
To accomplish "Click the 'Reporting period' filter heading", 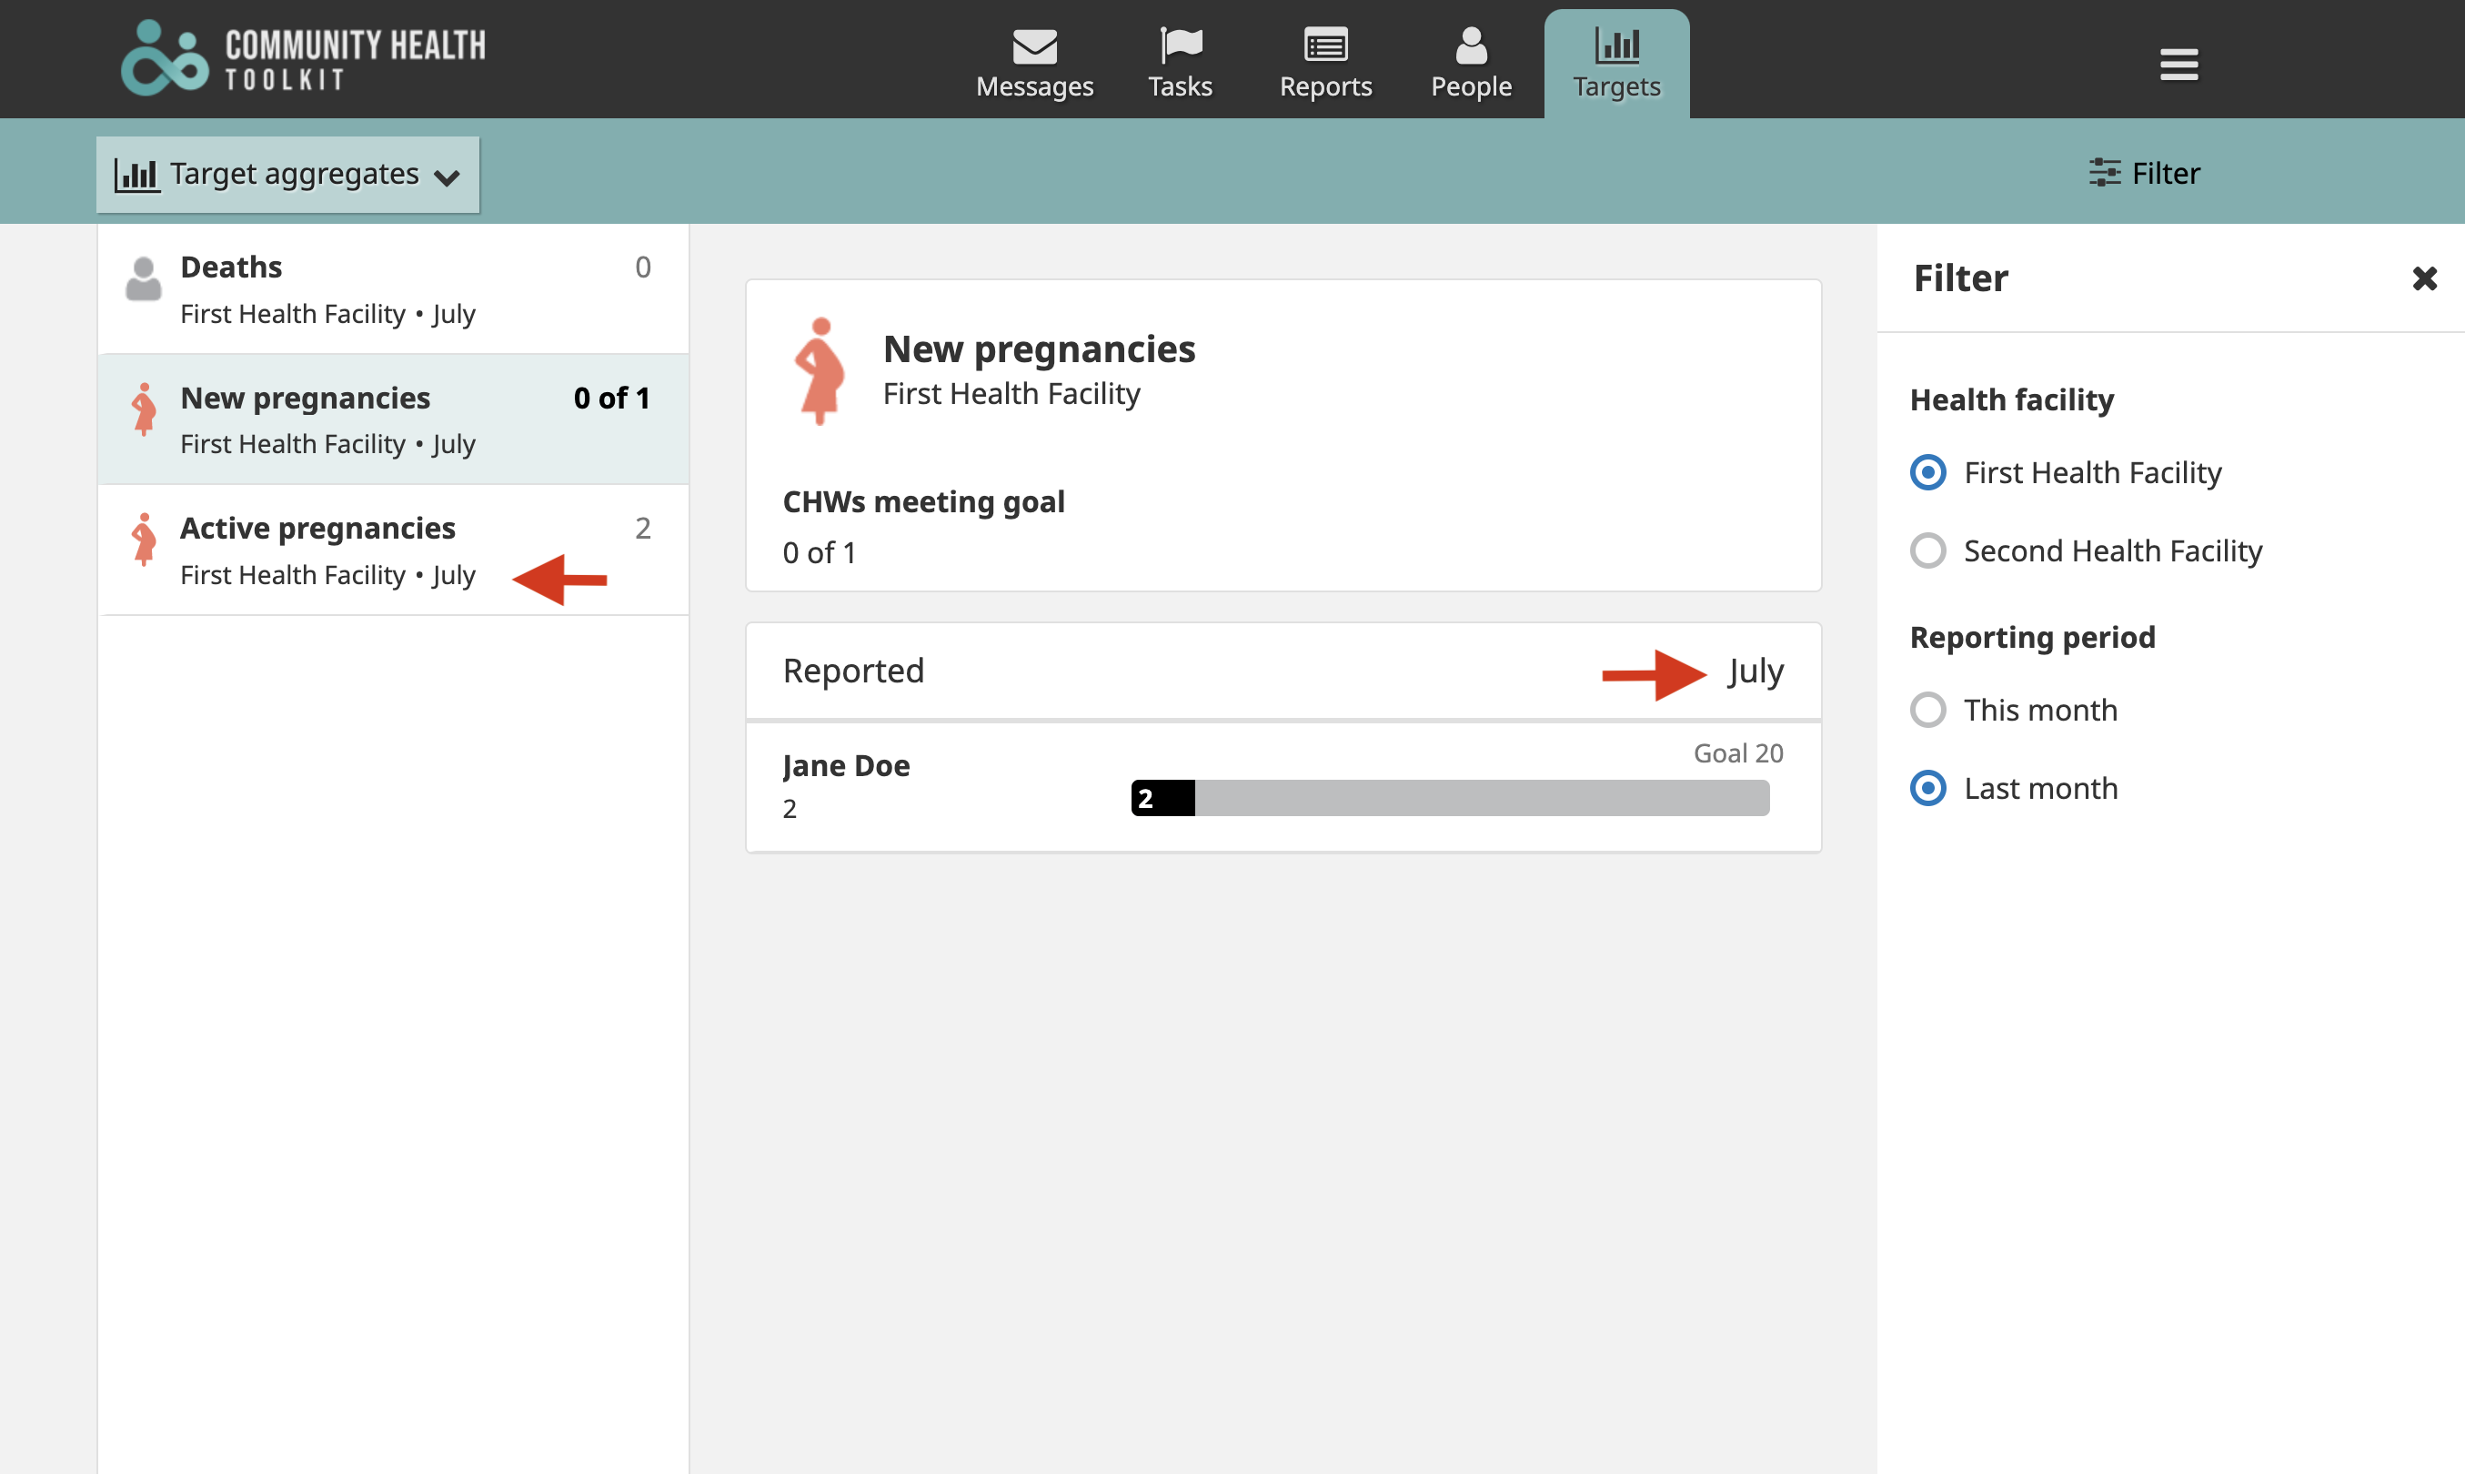I will pyautogui.click(x=2032, y=637).
